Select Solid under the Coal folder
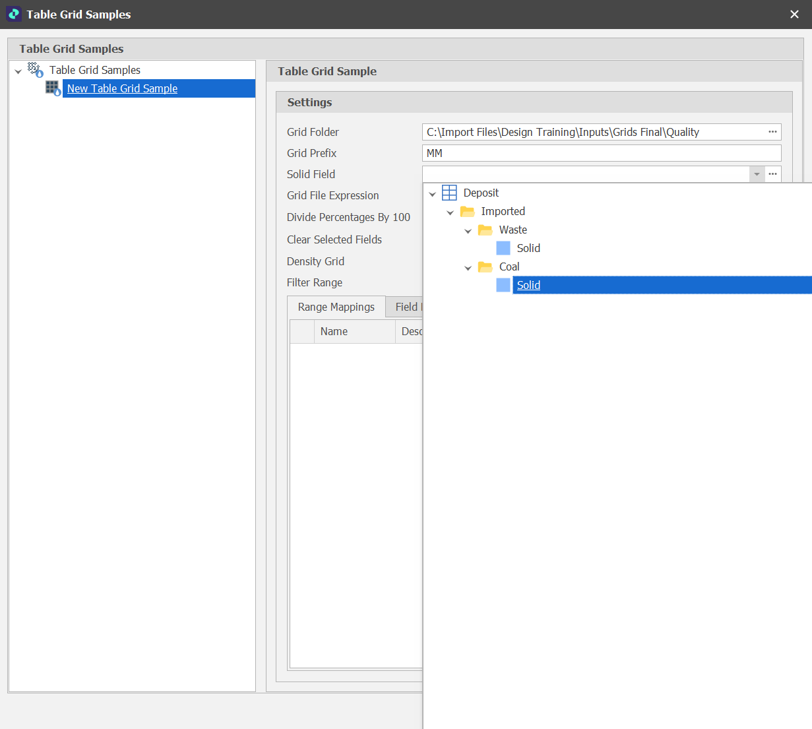Screen dimensions: 812x729 click(x=662, y=285)
